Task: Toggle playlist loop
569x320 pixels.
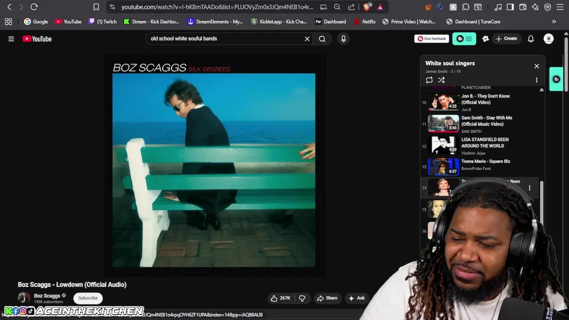Action: 429,80
